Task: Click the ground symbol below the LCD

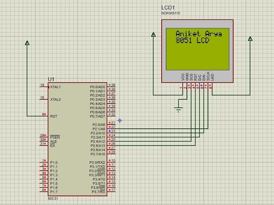Action: [178, 110]
